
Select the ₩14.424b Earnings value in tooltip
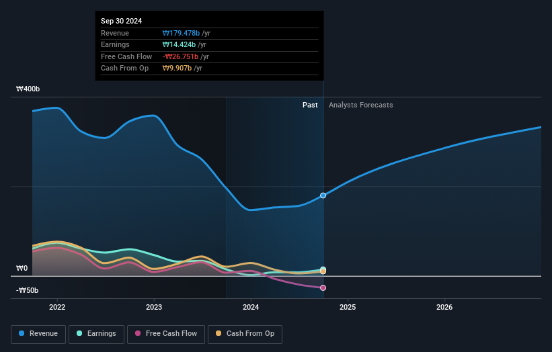tap(179, 44)
